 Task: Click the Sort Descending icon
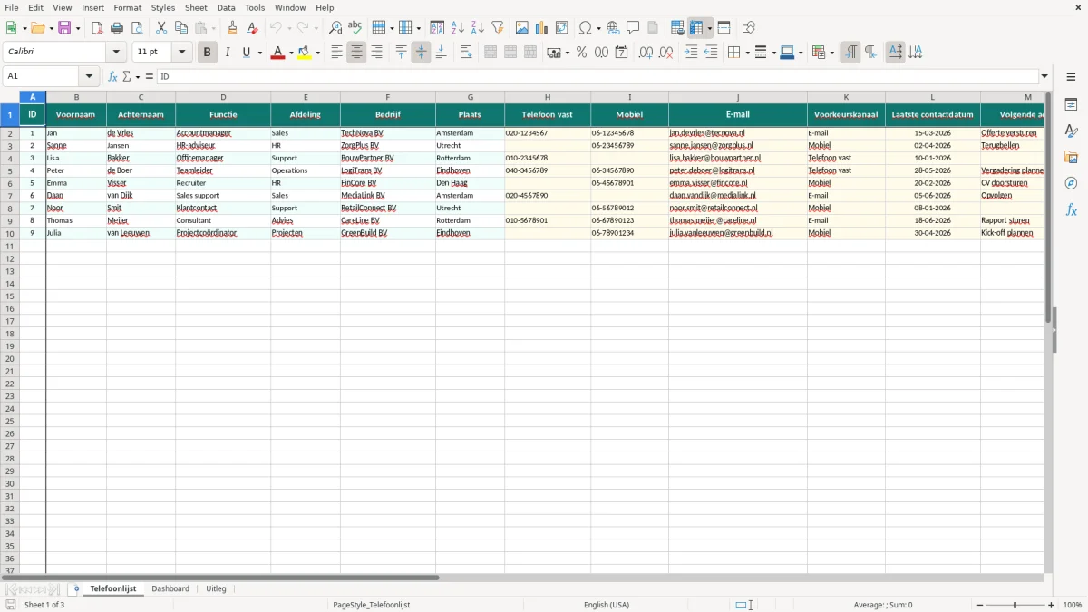tap(478, 28)
